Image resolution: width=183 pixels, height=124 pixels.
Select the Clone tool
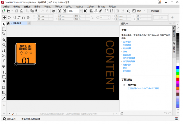pos(4,51)
